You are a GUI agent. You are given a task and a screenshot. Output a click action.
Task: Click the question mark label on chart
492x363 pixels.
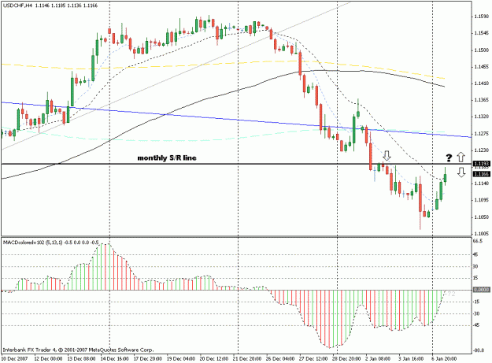click(449, 157)
